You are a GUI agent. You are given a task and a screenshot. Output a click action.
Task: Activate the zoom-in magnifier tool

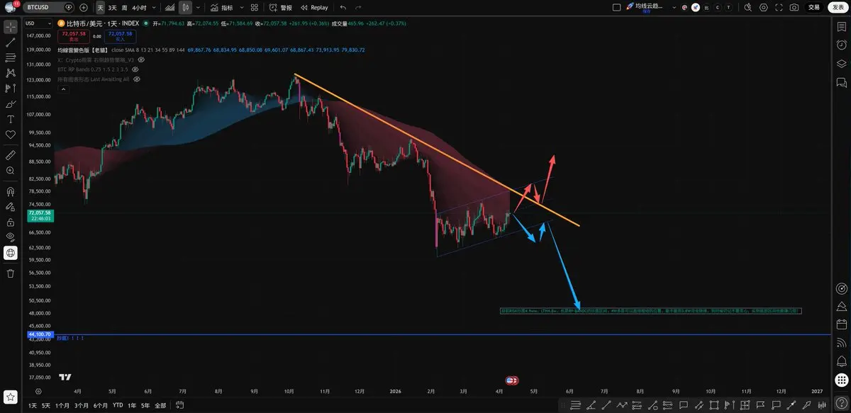pyautogui.click(x=10, y=171)
